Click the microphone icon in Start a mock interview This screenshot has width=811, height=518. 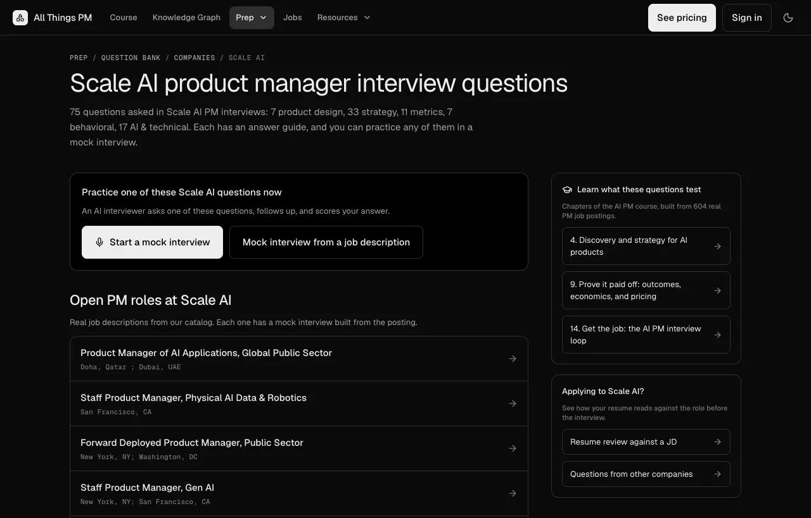click(99, 242)
